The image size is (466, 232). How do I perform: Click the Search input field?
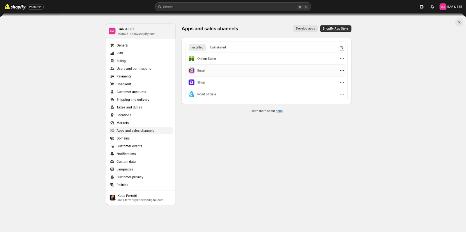230,7
